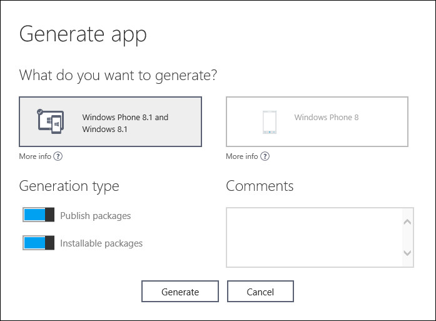This screenshot has height=321, width=436.
Task: Click the Windows Phone 8 phone icon
Action: pyautogui.click(x=270, y=122)
